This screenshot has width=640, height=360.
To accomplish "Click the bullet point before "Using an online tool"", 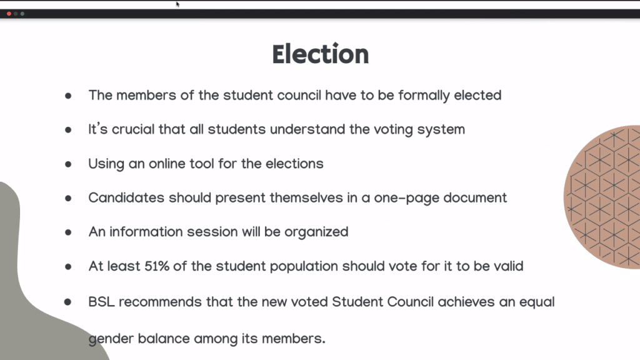I will (68, 164).
